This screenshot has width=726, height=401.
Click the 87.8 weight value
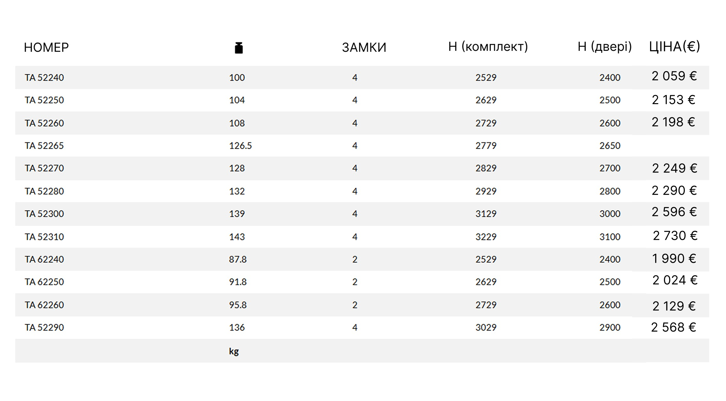(x=237, y=259)
